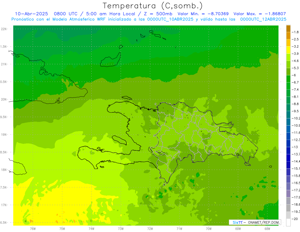Click the '20N' latitude label

click(4, 100)
